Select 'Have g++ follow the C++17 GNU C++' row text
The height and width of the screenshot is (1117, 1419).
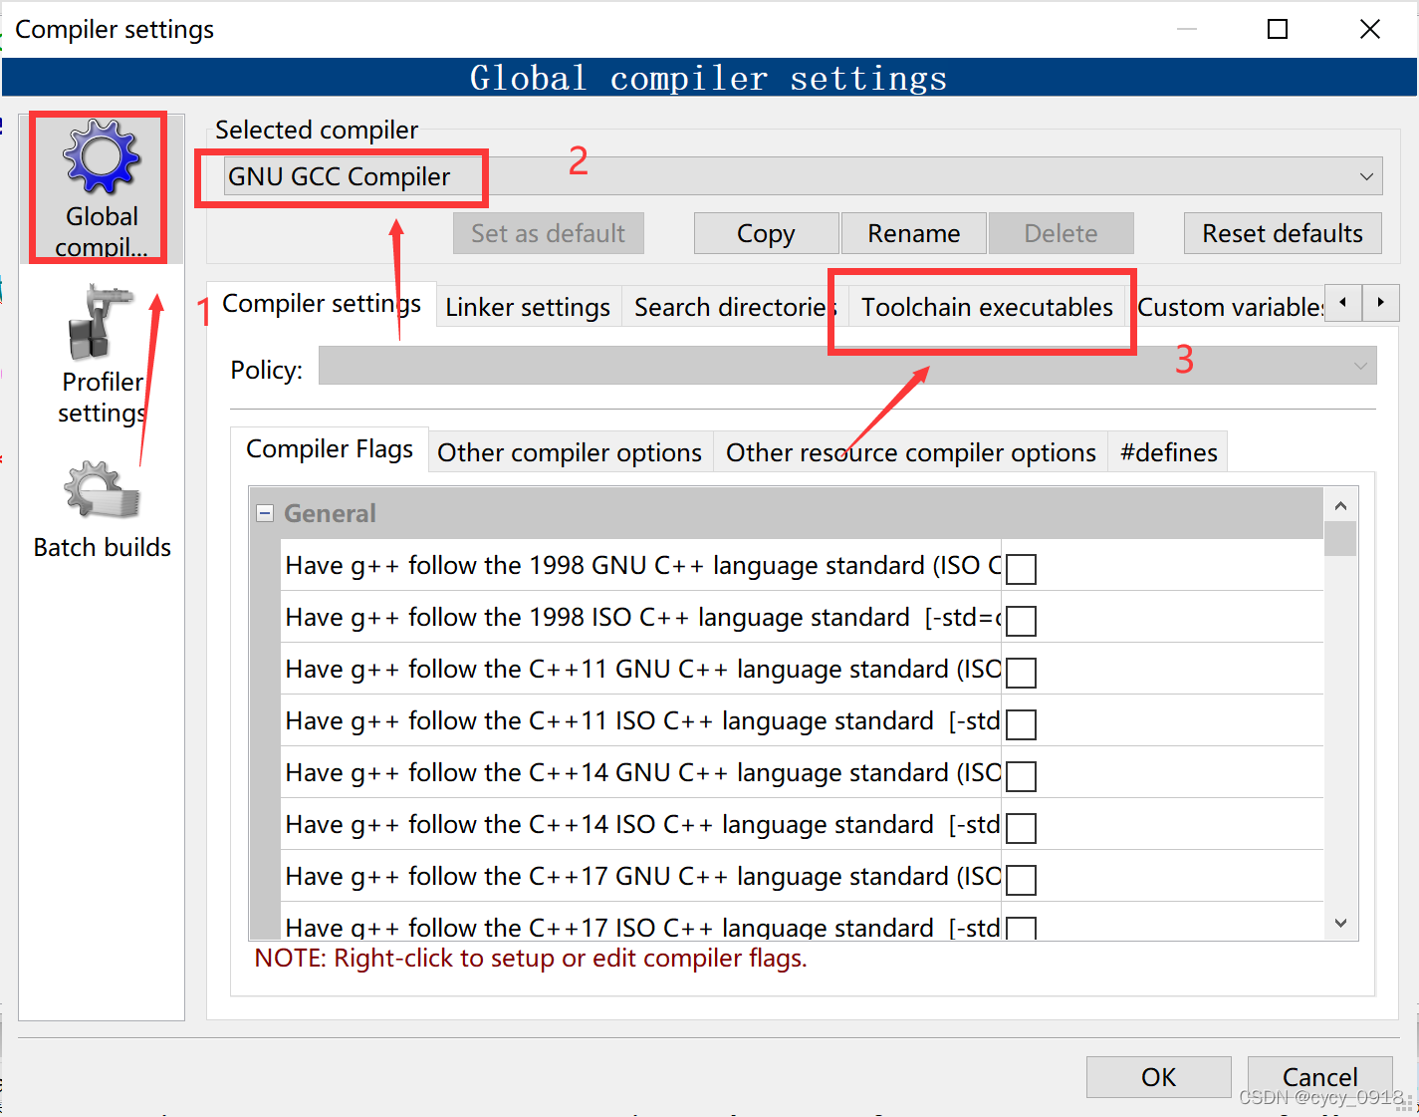point(643,876)
